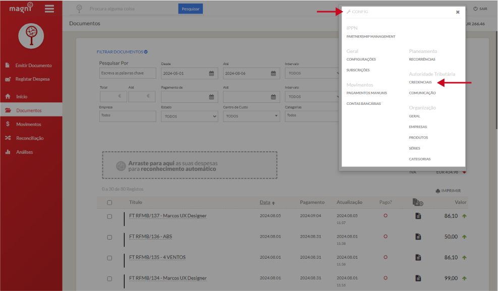Click the Reconciliação shuffle icon
This screenshot has height=291, width=498.
point(8,138)
